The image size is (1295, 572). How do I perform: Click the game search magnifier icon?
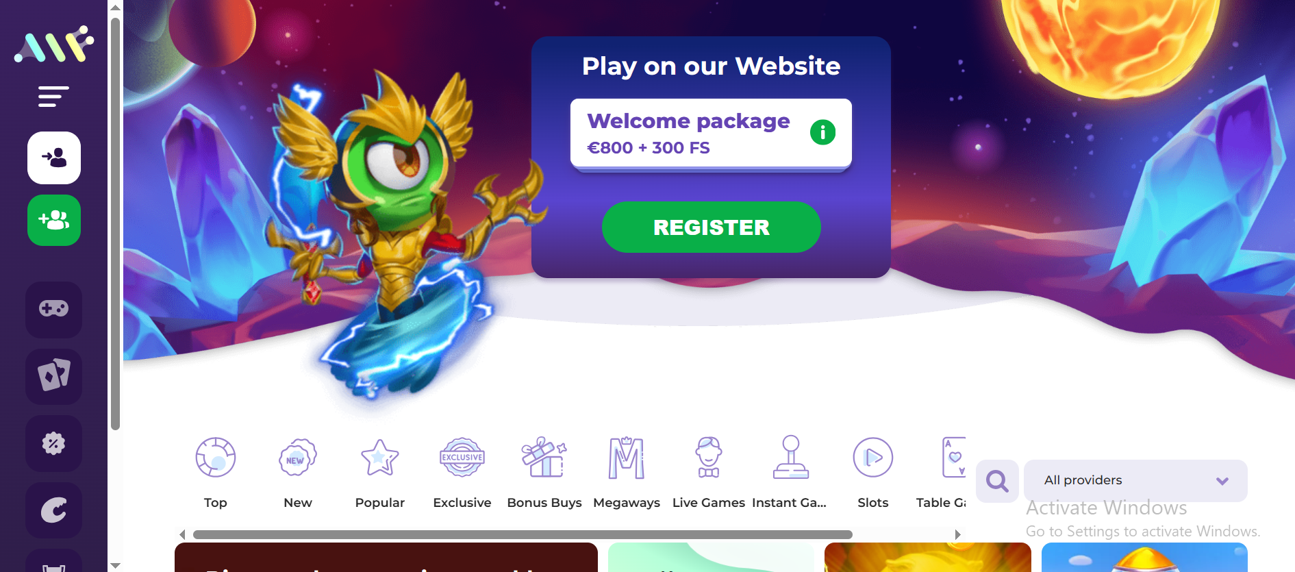tap(997, 481)
